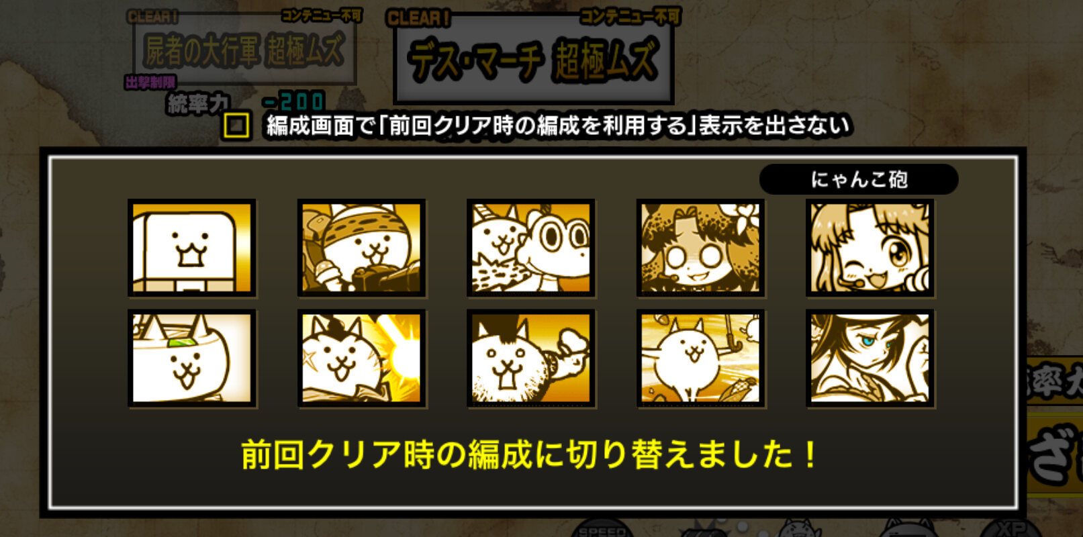Select the bandana camera cat unit icon

(x=361, y=248)
